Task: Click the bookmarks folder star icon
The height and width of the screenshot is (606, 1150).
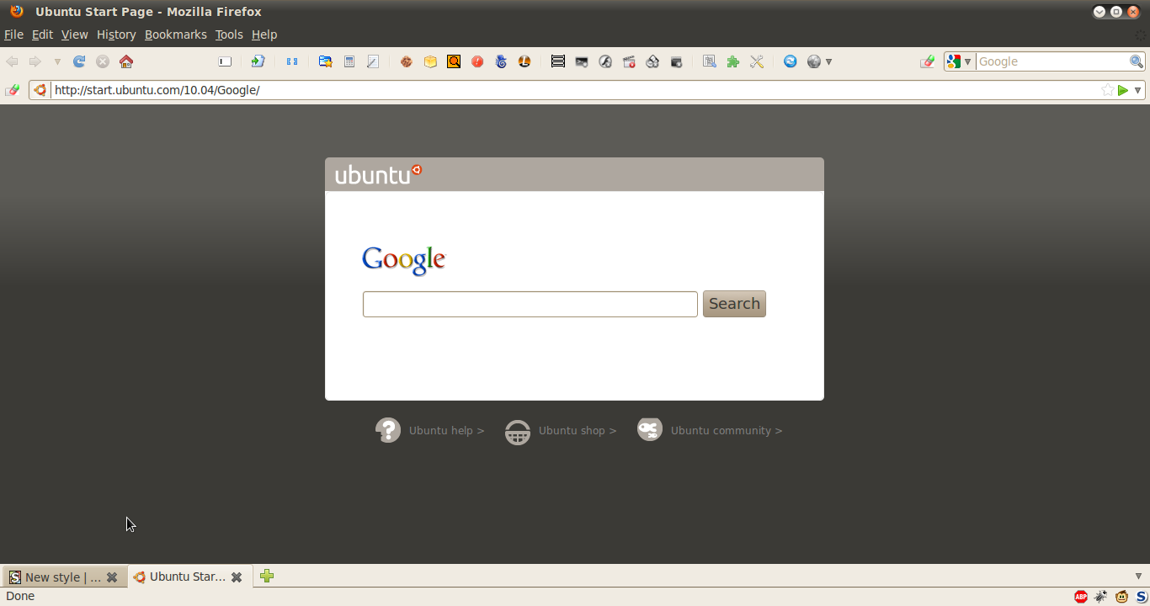Action: click(326, 61)
